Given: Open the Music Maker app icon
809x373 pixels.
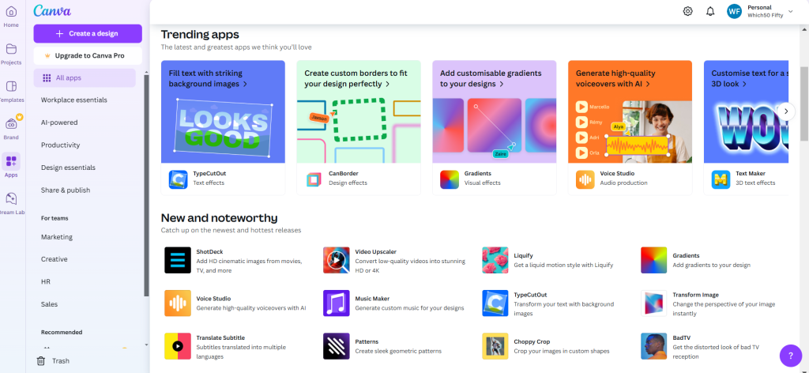Looking at the screenshot, I should coord(336,303).
